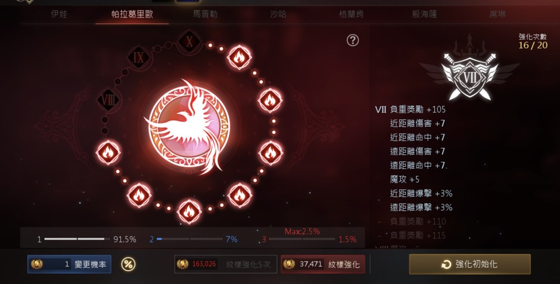Click the 紋樣強化5次 button
The width and height of the screenshot is (560, 284).
[225, 264]
